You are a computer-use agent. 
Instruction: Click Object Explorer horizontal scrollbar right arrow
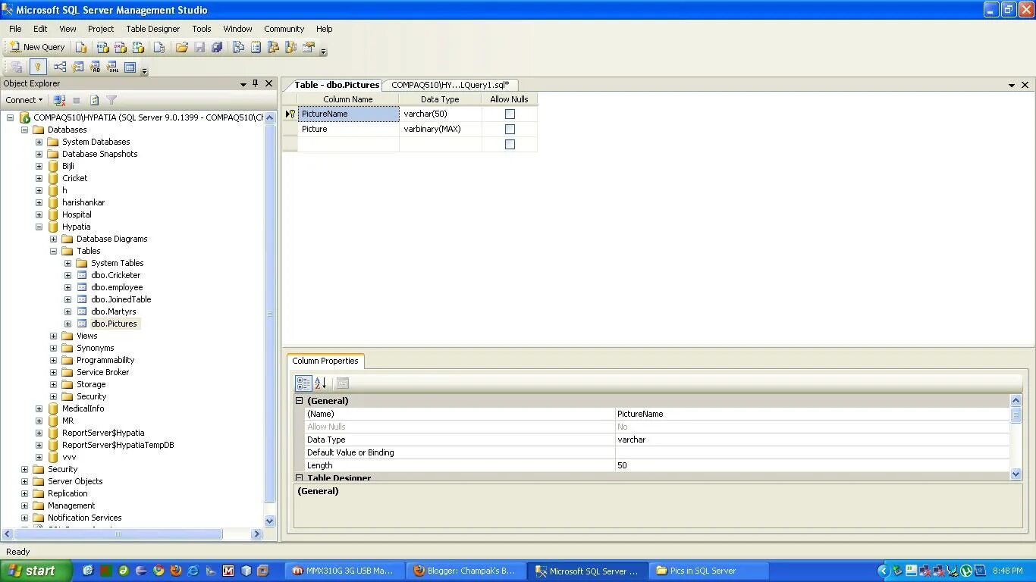pos(256,534)
